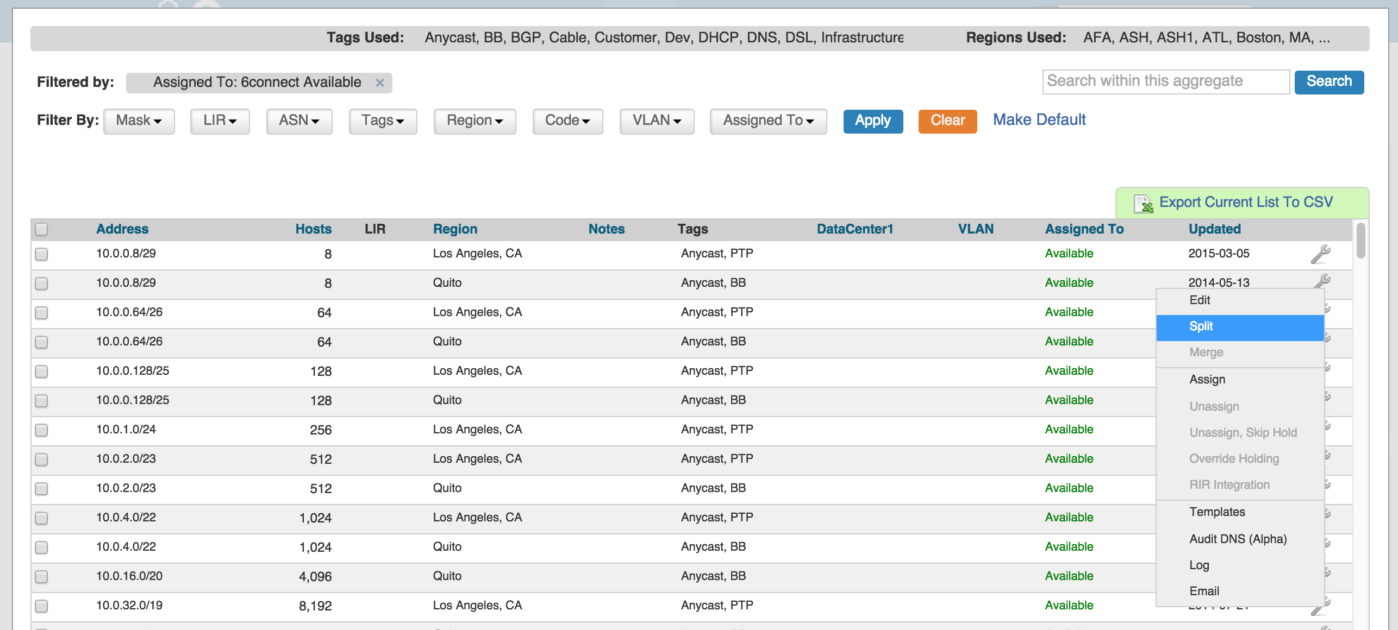This screenshot has width=1398, height=630.
Task: Select Assign in the context menu
Action: click(1207, 380)
